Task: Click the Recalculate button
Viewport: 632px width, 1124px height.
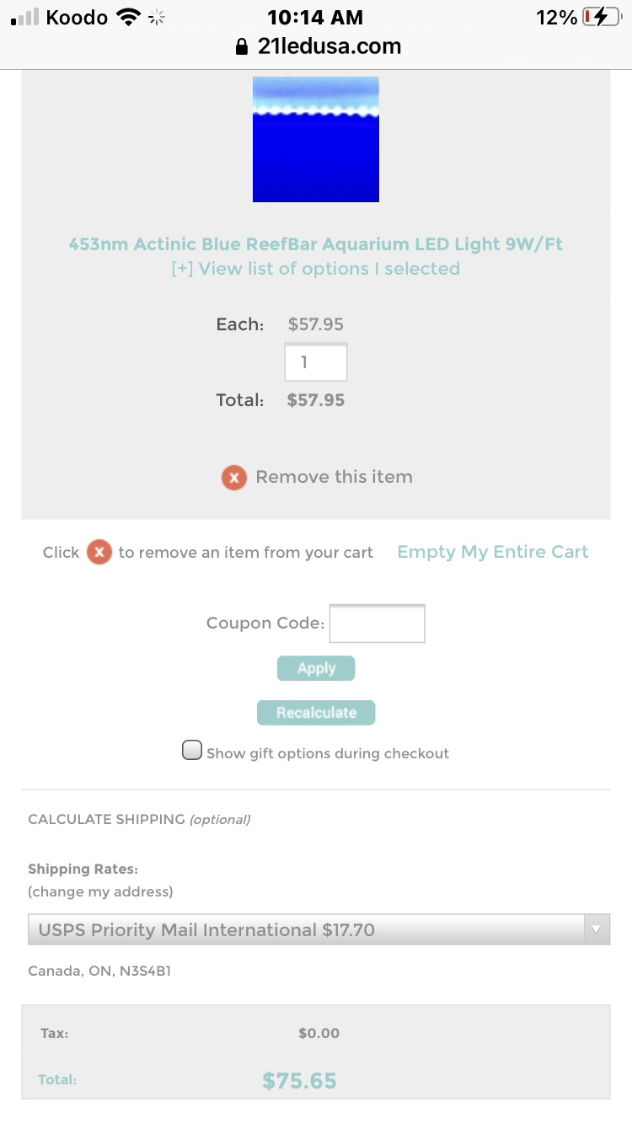Action: click(x=316, y=713)
